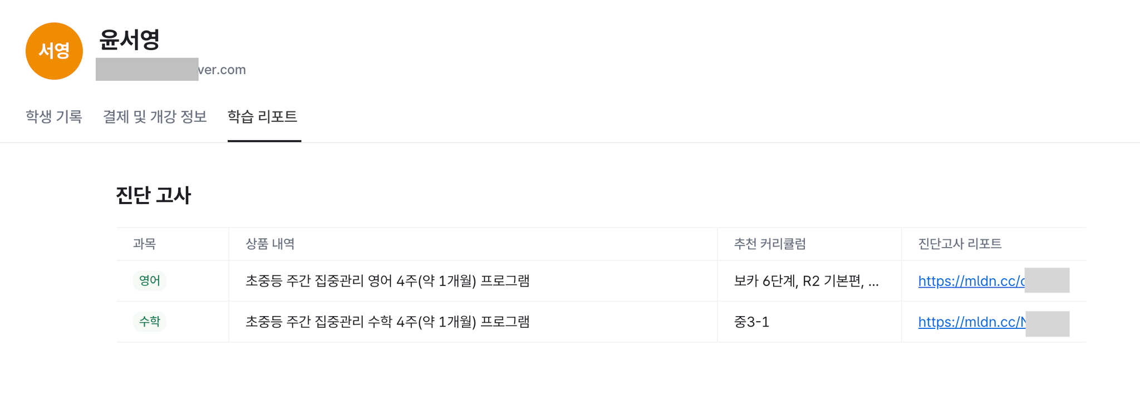Switch to 결제 및 개강 정보 tab
The width and height of the screenshot is (1140, 404).
[155, 117]
